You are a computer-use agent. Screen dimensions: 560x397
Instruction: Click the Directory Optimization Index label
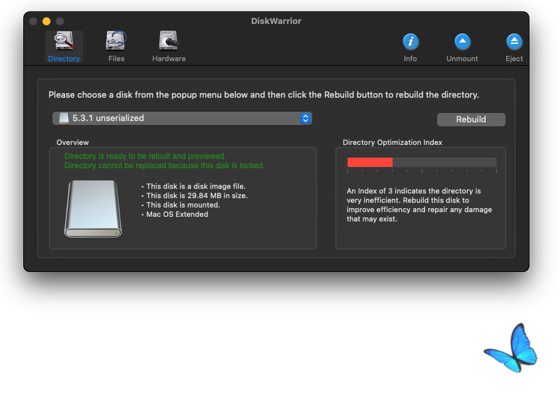point(392,142)
